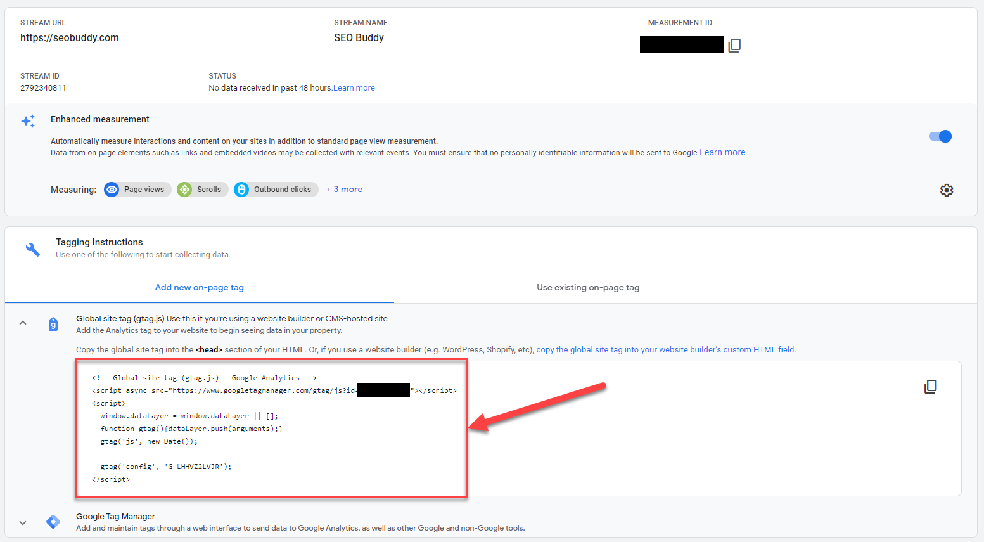Collapse the Global site tag section

[x=23, y=323]
